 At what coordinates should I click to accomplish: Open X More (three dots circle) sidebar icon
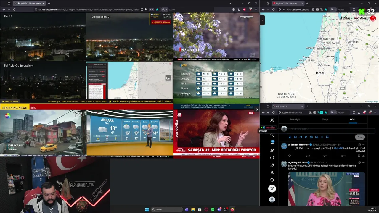coord(272,180)
